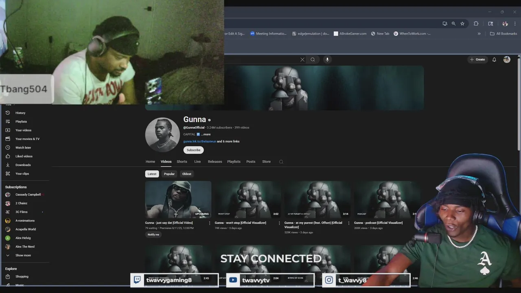Open Chrome profile avatar
This screenshot has height=293, width=521.
(x=505, y=24)
